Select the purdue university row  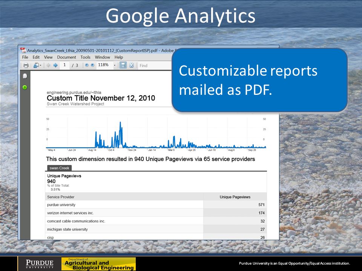156,205
